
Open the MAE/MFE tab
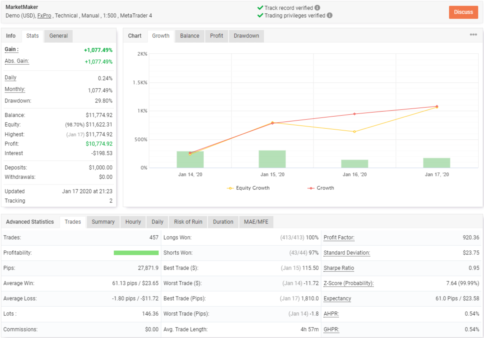tap(256, 222)
